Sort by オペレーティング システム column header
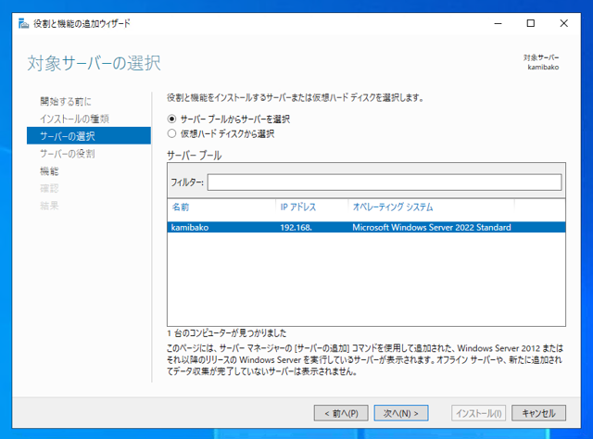Screen dimensions: 593x439 [x=393, y=207]
